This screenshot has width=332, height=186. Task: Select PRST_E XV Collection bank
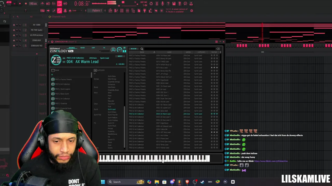62,99
